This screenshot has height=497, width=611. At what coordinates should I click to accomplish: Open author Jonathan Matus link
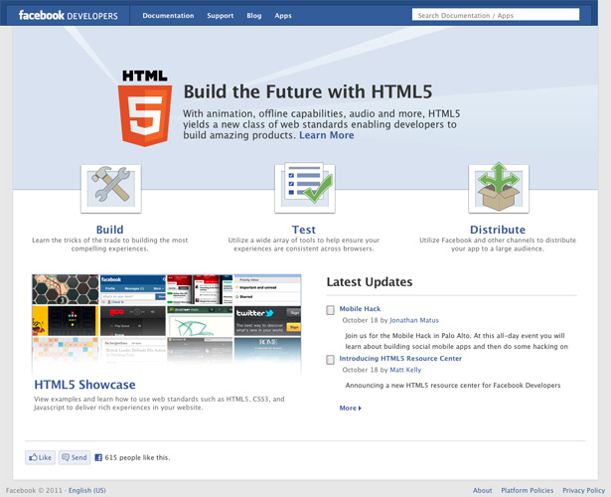(x=414, y=320)
